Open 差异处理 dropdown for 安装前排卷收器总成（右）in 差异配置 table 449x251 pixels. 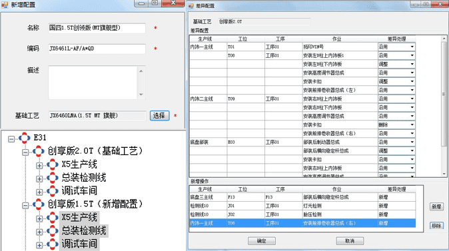[412, 133]
